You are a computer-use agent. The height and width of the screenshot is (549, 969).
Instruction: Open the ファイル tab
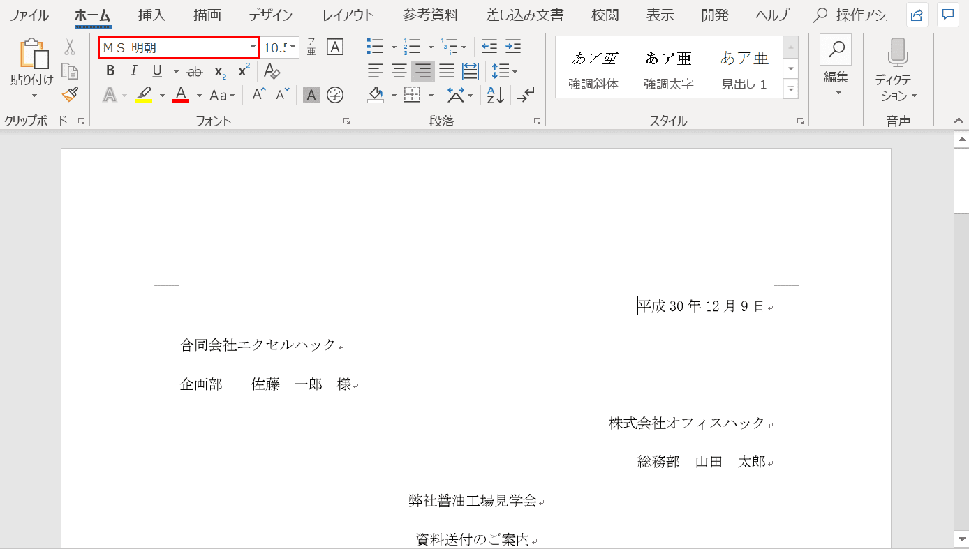(x=29, y=15)
